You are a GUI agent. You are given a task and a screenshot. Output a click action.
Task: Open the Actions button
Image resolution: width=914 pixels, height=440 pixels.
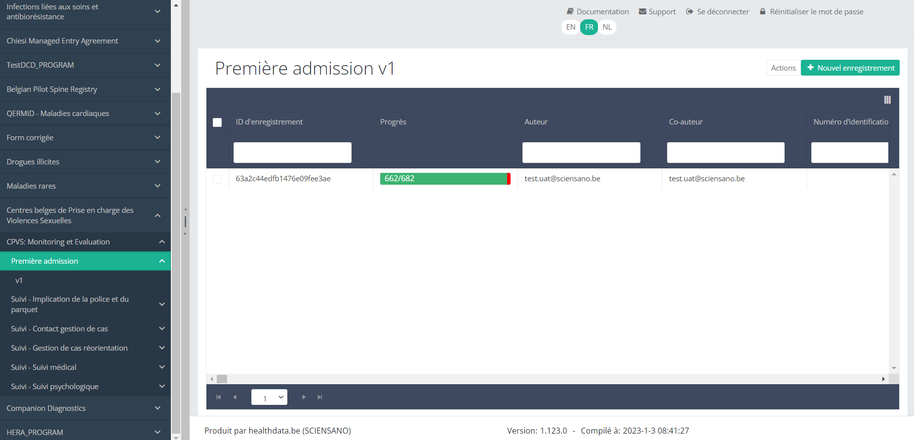click(783, 68)
